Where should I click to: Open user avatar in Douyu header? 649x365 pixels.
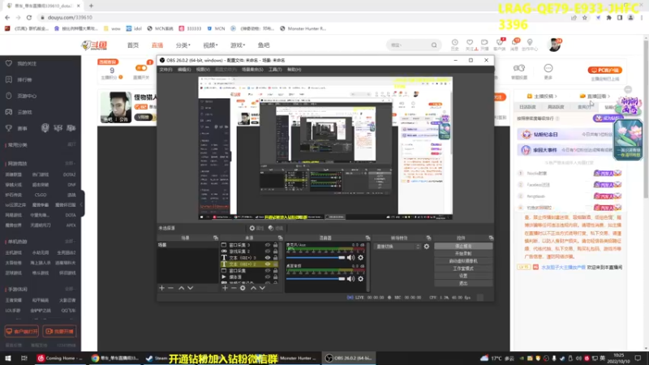[554, 45]
